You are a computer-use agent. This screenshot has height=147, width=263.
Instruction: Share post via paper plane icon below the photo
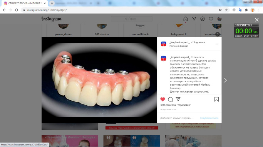(178, 99)
